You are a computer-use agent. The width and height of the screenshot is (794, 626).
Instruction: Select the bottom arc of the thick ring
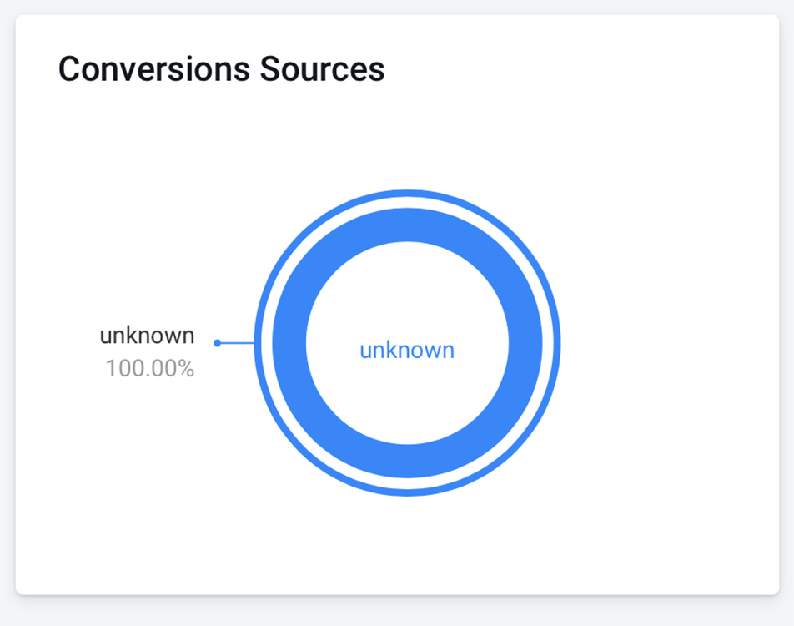[408, 462]
